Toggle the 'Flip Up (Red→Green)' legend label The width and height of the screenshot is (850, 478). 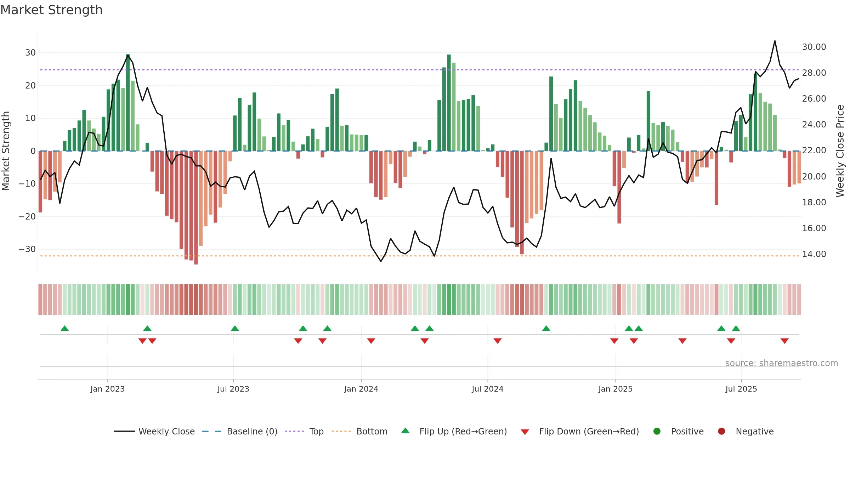(x=463, y=432)
